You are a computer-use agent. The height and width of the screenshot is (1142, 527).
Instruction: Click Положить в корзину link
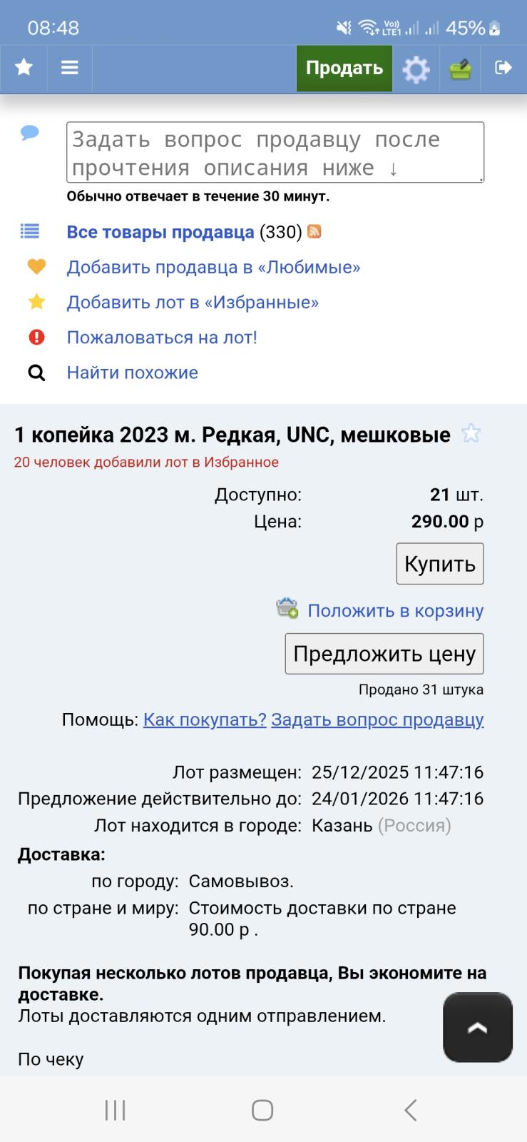[395, 610]
